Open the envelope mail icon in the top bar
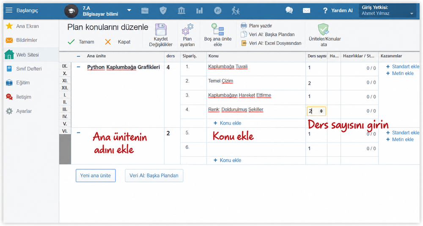The height and width of the screenshot is (226, 423). tap(306, 11)
